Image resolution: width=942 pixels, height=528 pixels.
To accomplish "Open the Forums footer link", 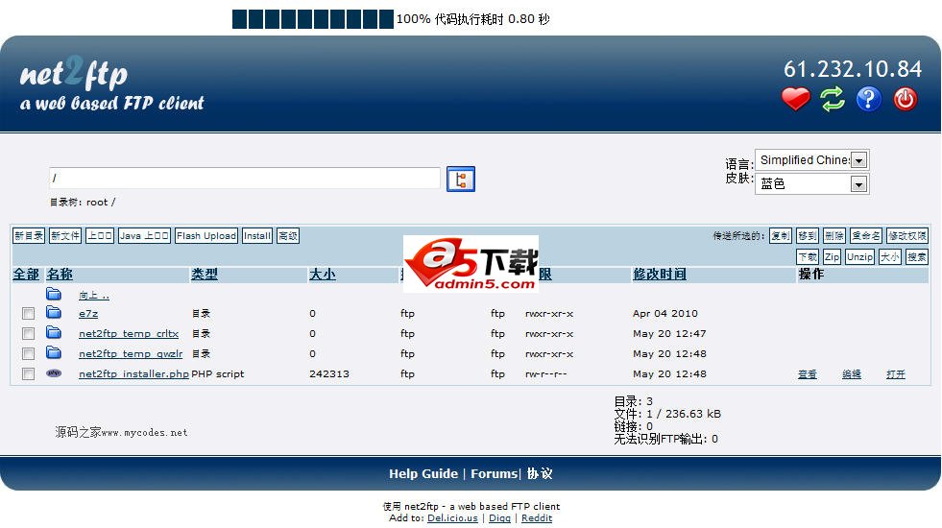I will pyautogui.click(x=495, y=473).
